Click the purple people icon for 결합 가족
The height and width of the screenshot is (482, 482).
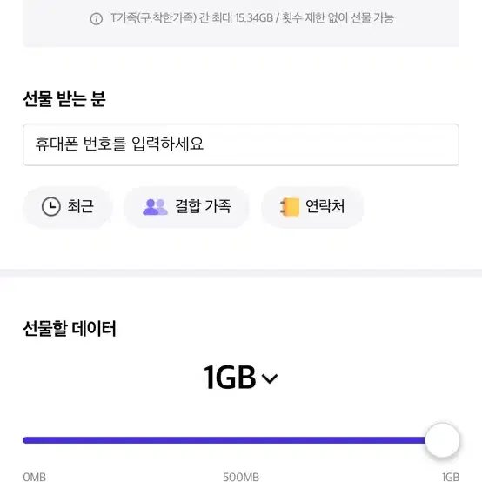click(x=155, y=207)
